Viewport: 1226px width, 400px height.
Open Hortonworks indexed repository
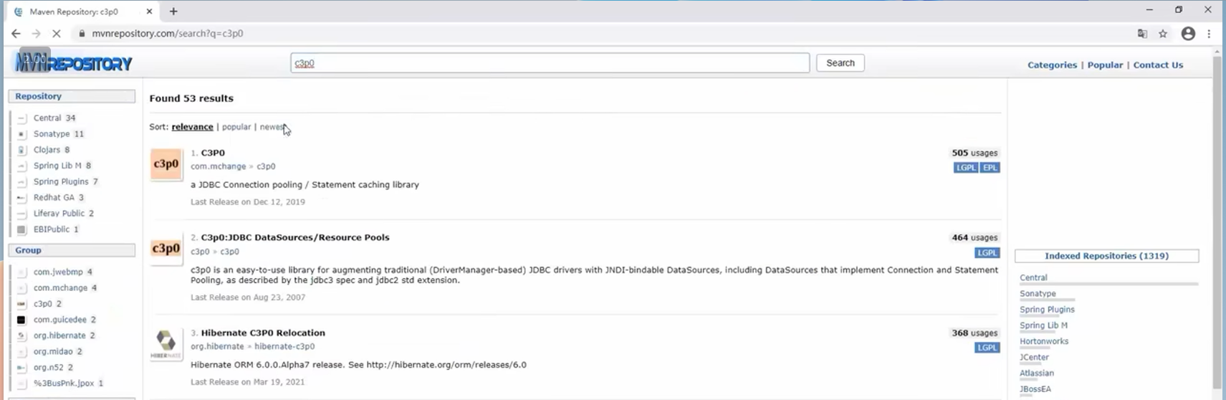[x=1044, y=341]
